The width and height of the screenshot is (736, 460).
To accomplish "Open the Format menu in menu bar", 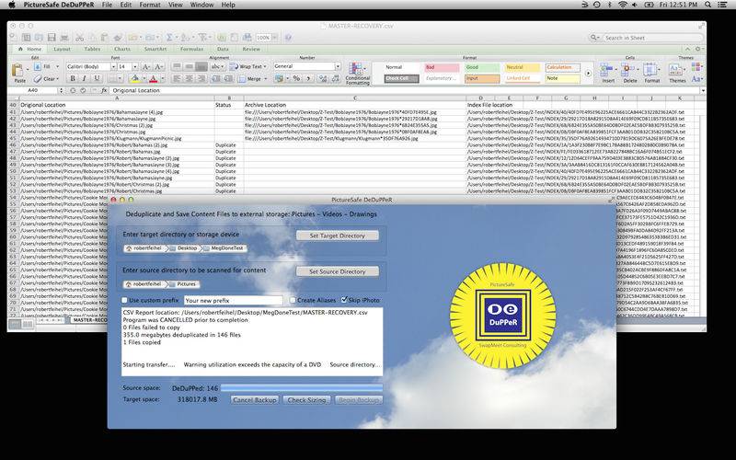I will pos(150,5).
